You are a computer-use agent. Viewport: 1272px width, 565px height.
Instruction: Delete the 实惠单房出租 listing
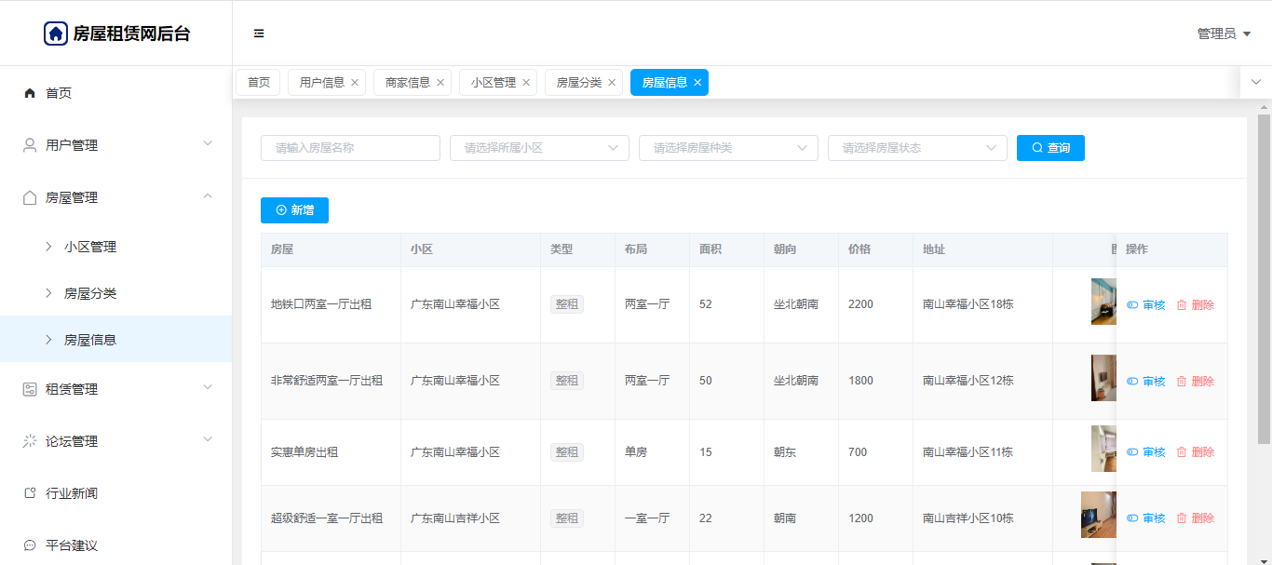pos(1195,452)
